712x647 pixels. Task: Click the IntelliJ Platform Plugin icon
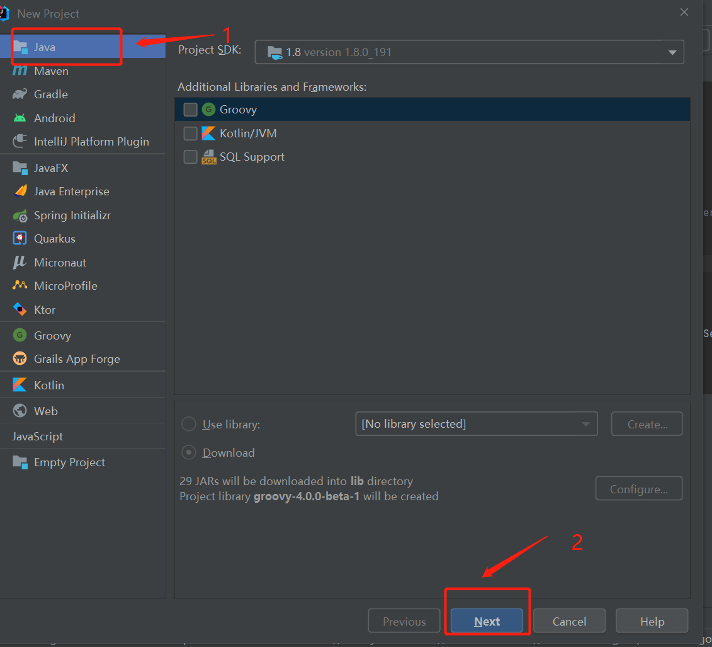(x=20, y=141)
